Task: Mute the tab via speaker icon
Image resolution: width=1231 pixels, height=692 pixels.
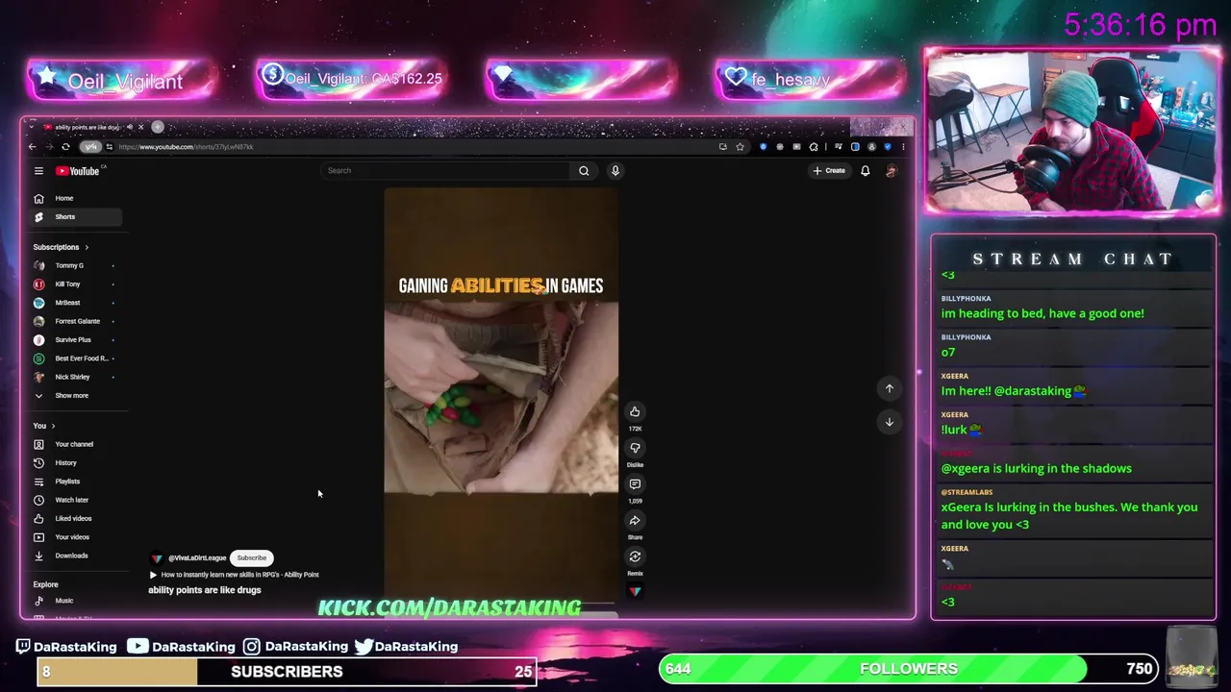Action: [129, 127]
